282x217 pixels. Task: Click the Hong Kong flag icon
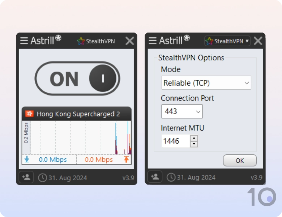(x=29, y=114)
